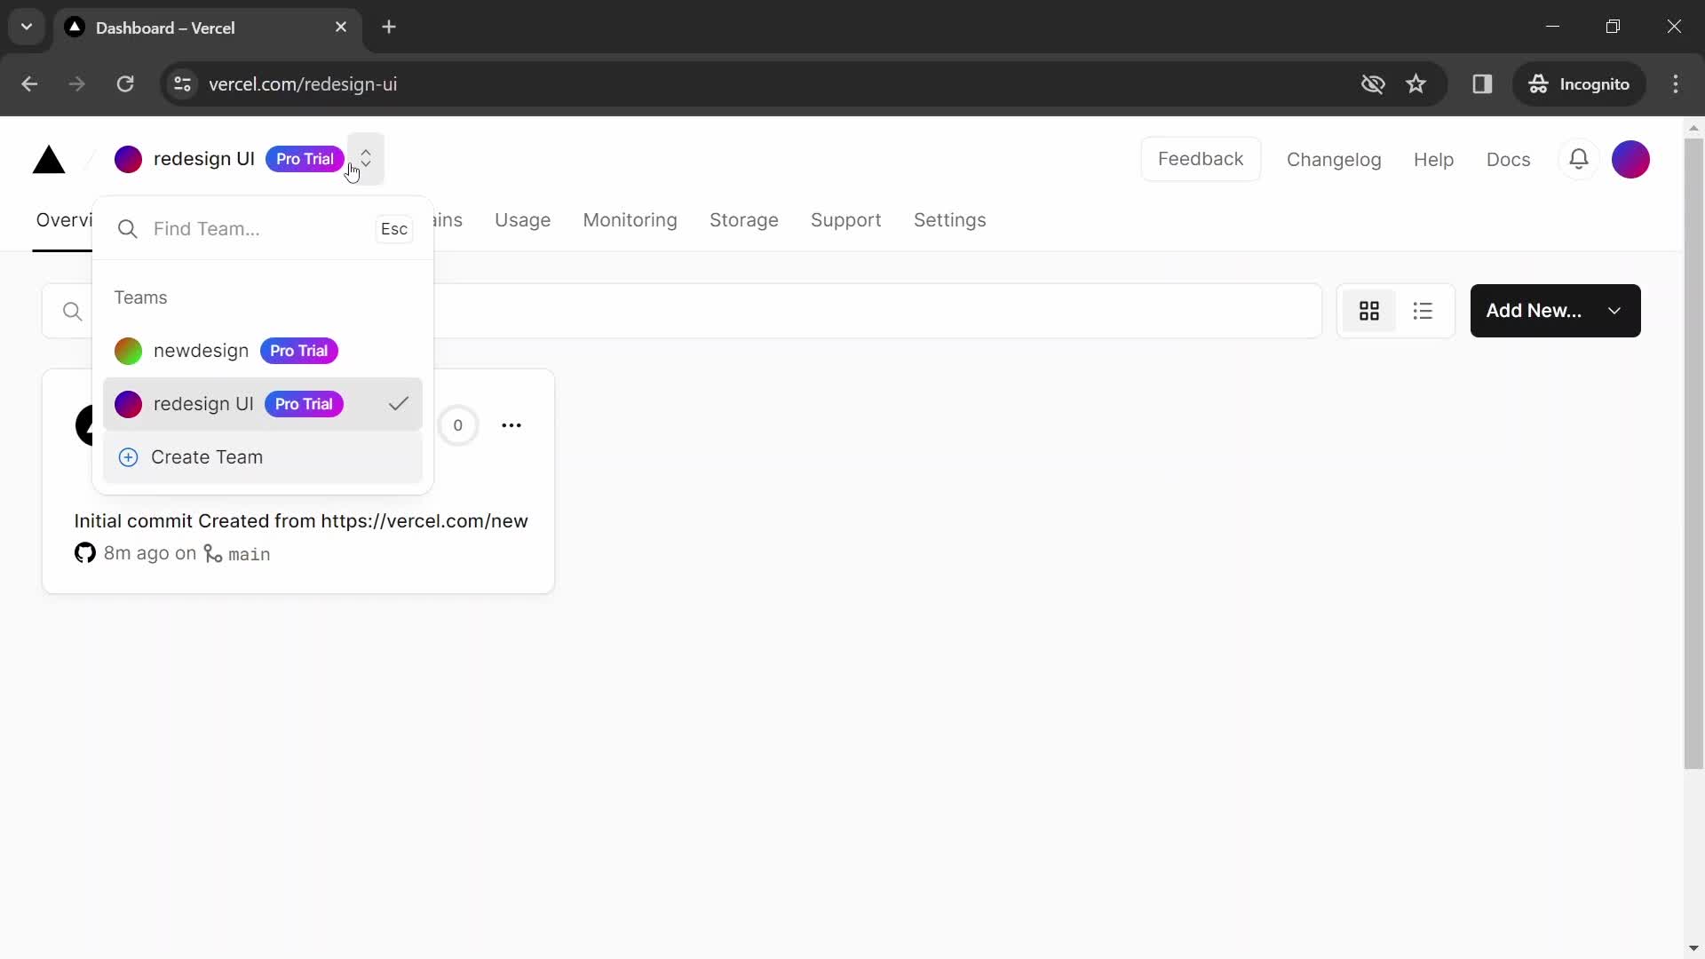The height and width of the screenshot is (959, 1705).
Task: Expand the team selector chevron arrow
Action: pos(364,157)
